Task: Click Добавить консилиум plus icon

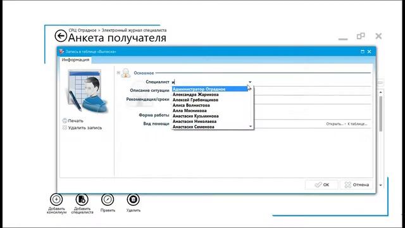Action: [x=56, y=199]
